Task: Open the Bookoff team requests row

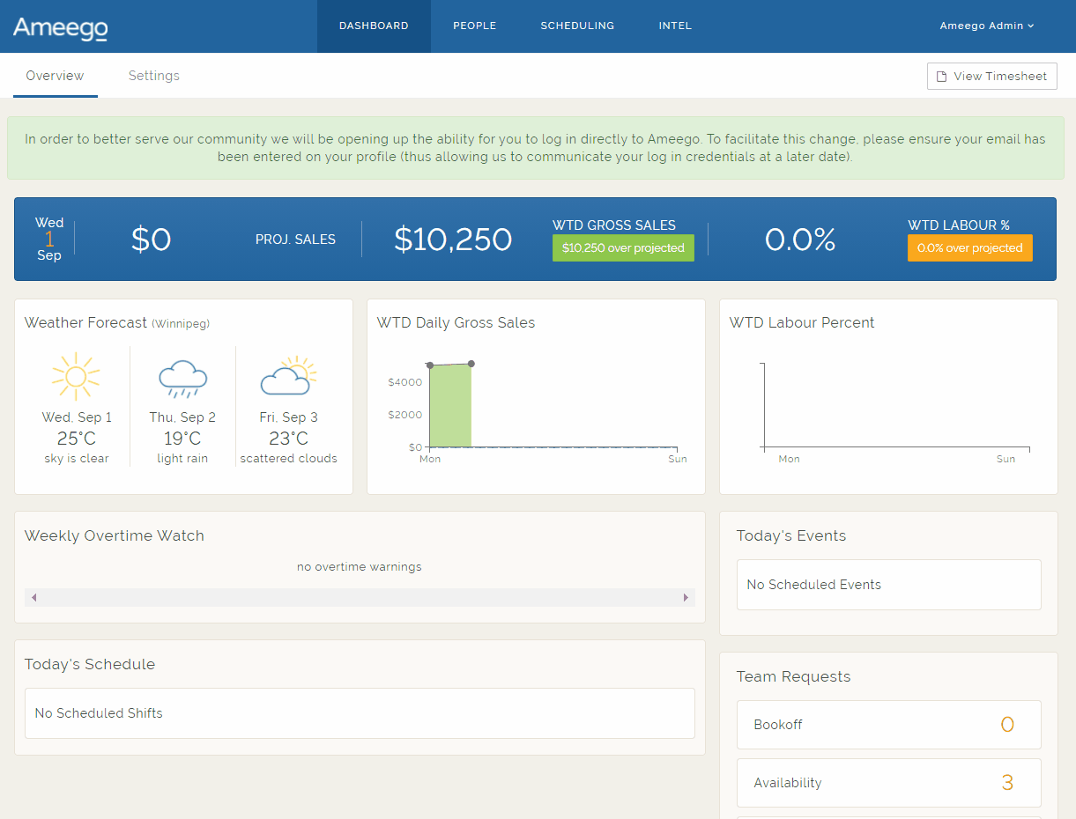Action: coord(888,725)
